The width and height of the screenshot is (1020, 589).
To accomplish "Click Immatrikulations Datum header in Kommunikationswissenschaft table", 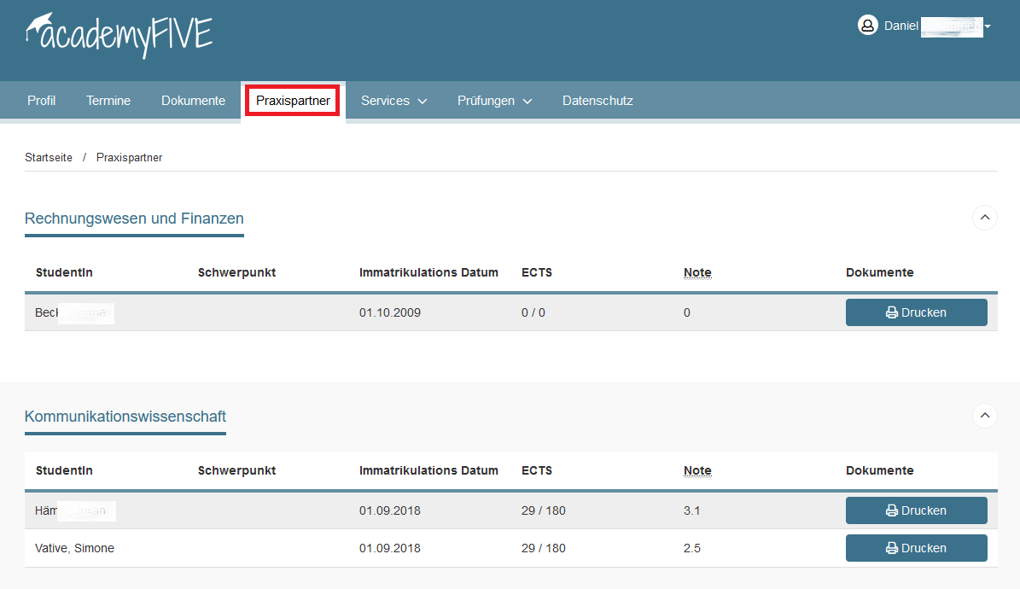I will (x=428, y=470).
